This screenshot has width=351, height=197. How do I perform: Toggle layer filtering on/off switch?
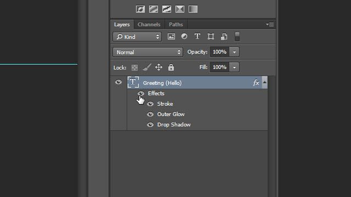237,37
